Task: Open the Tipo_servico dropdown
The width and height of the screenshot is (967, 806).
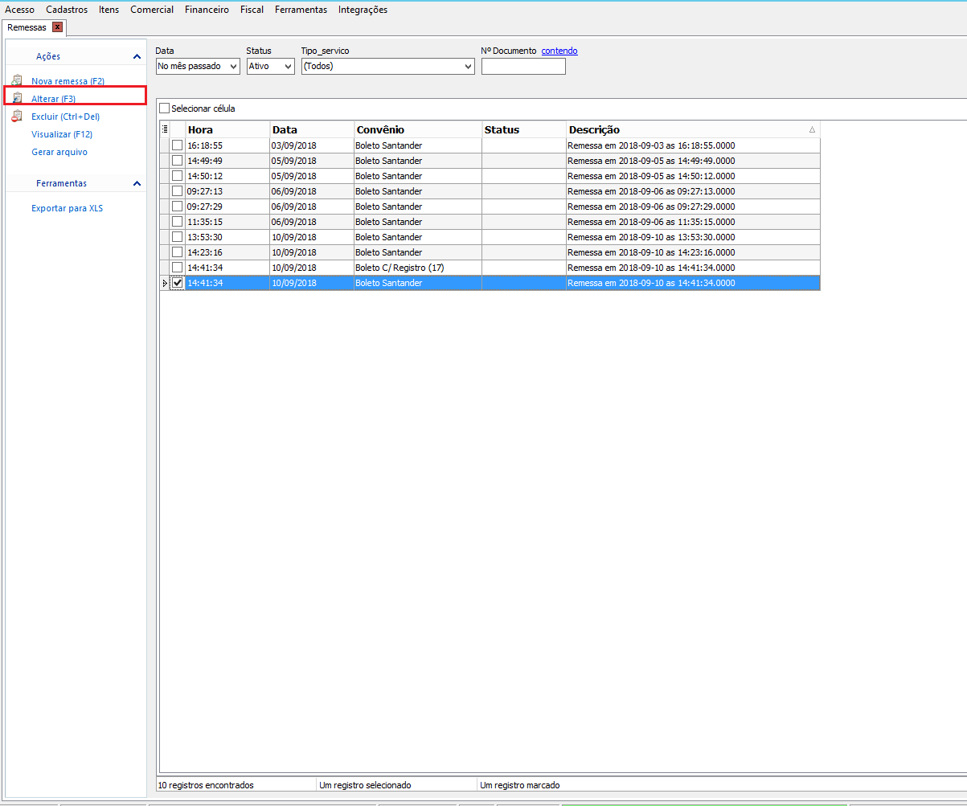Action: coord(469,67)
